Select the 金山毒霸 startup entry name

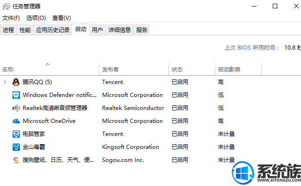point(34,147)
